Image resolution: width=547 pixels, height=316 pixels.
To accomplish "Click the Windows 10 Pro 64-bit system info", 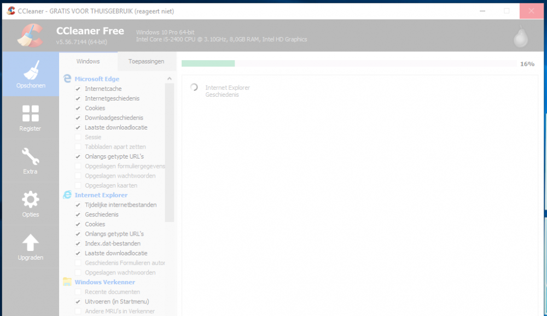I will click(x=165, y=32).
